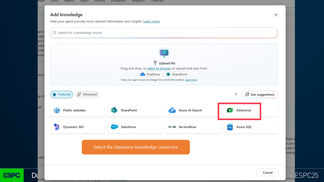Switch to the Featured tab
324x182 pixels.
point(62,95)
